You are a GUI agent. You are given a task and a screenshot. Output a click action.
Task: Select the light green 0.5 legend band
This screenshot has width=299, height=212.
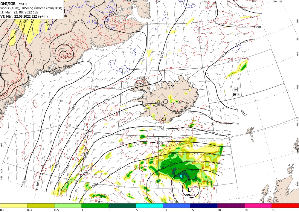68,205
